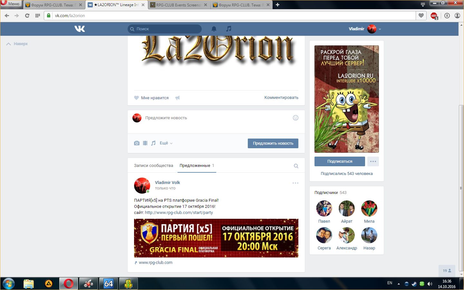The width and height of the screenshot is (464, 290).
Task: Open the VK notifications bell
Action: point(214,29)
